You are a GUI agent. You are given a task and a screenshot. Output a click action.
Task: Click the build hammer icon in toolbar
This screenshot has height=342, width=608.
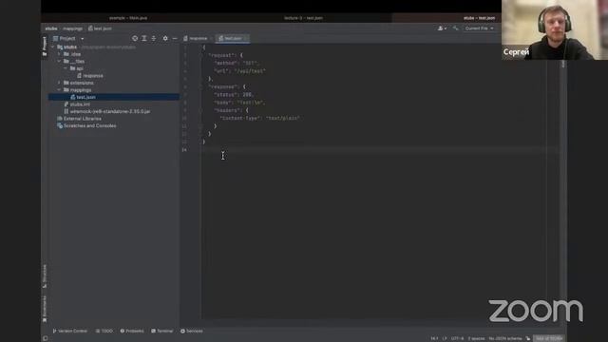click(456, 28)
